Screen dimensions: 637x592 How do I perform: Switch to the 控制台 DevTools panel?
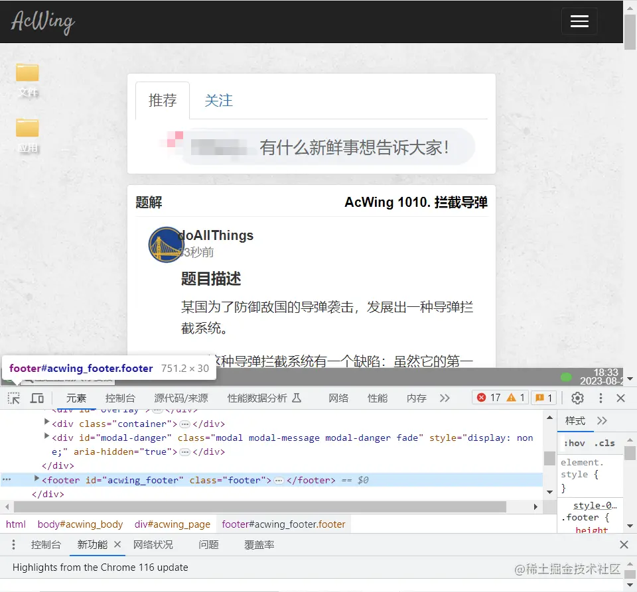tap(120, 398)
